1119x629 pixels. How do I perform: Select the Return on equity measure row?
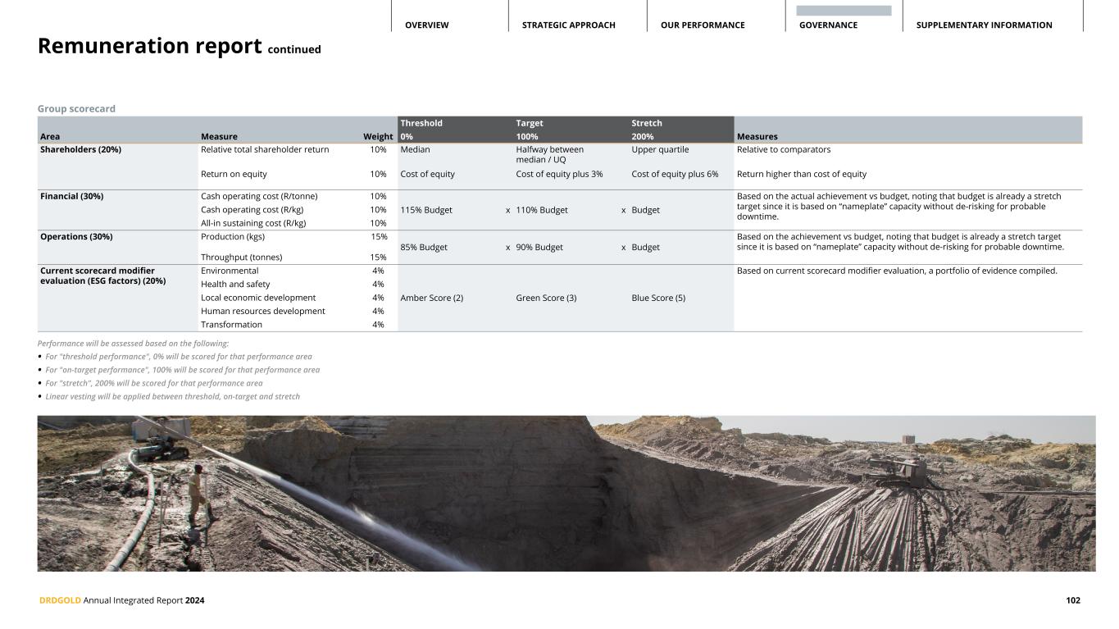click(x=234, y=174)
